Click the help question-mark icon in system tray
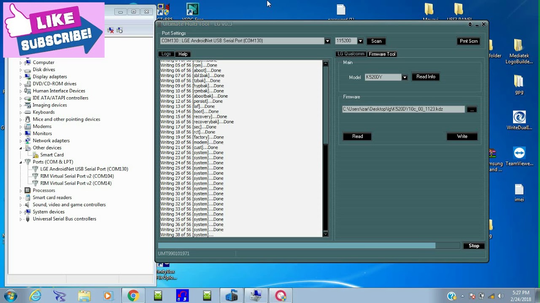This screenshot has width=540, height=303. point(451,296)
